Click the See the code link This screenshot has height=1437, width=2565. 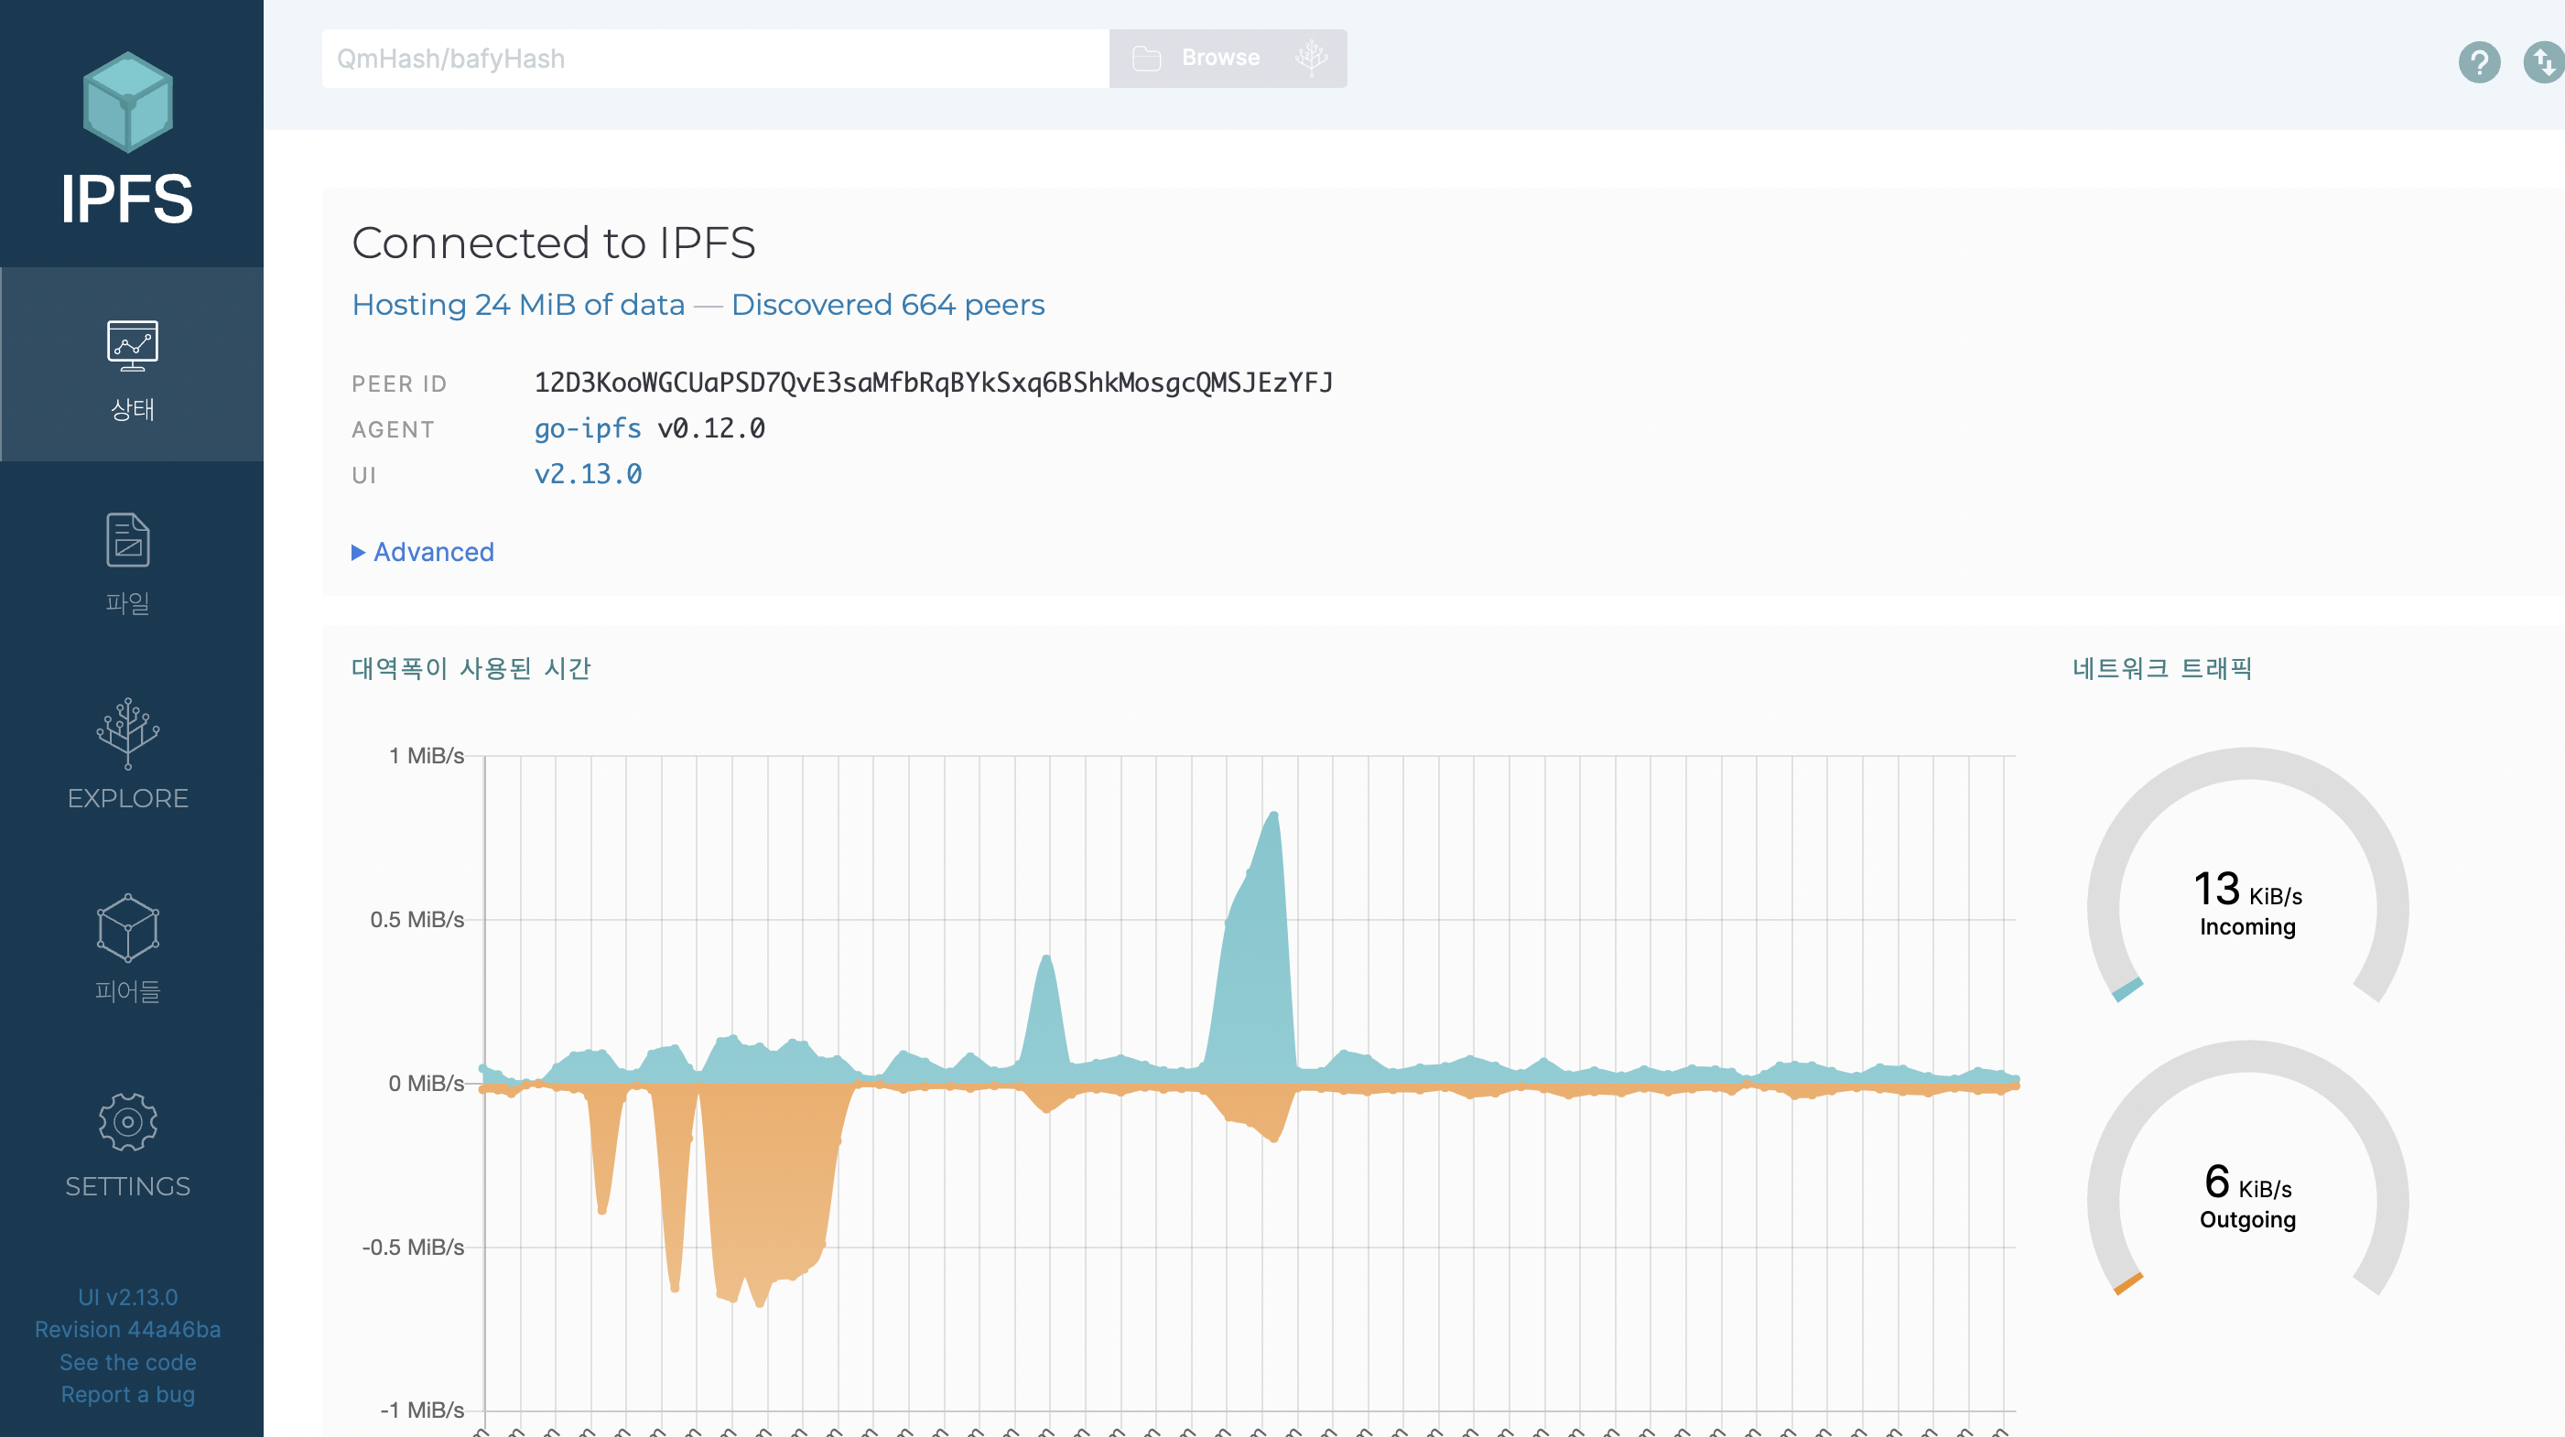click(x=127, y=1362)
